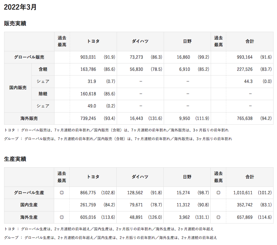Select total 含軽 sales value 227,526
The height and width of the screenshot is (245, 277).
point(245,69)
